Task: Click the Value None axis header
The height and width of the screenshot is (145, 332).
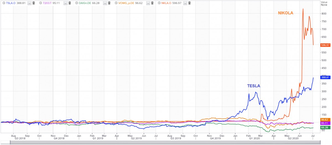Action: pos(324,3)
